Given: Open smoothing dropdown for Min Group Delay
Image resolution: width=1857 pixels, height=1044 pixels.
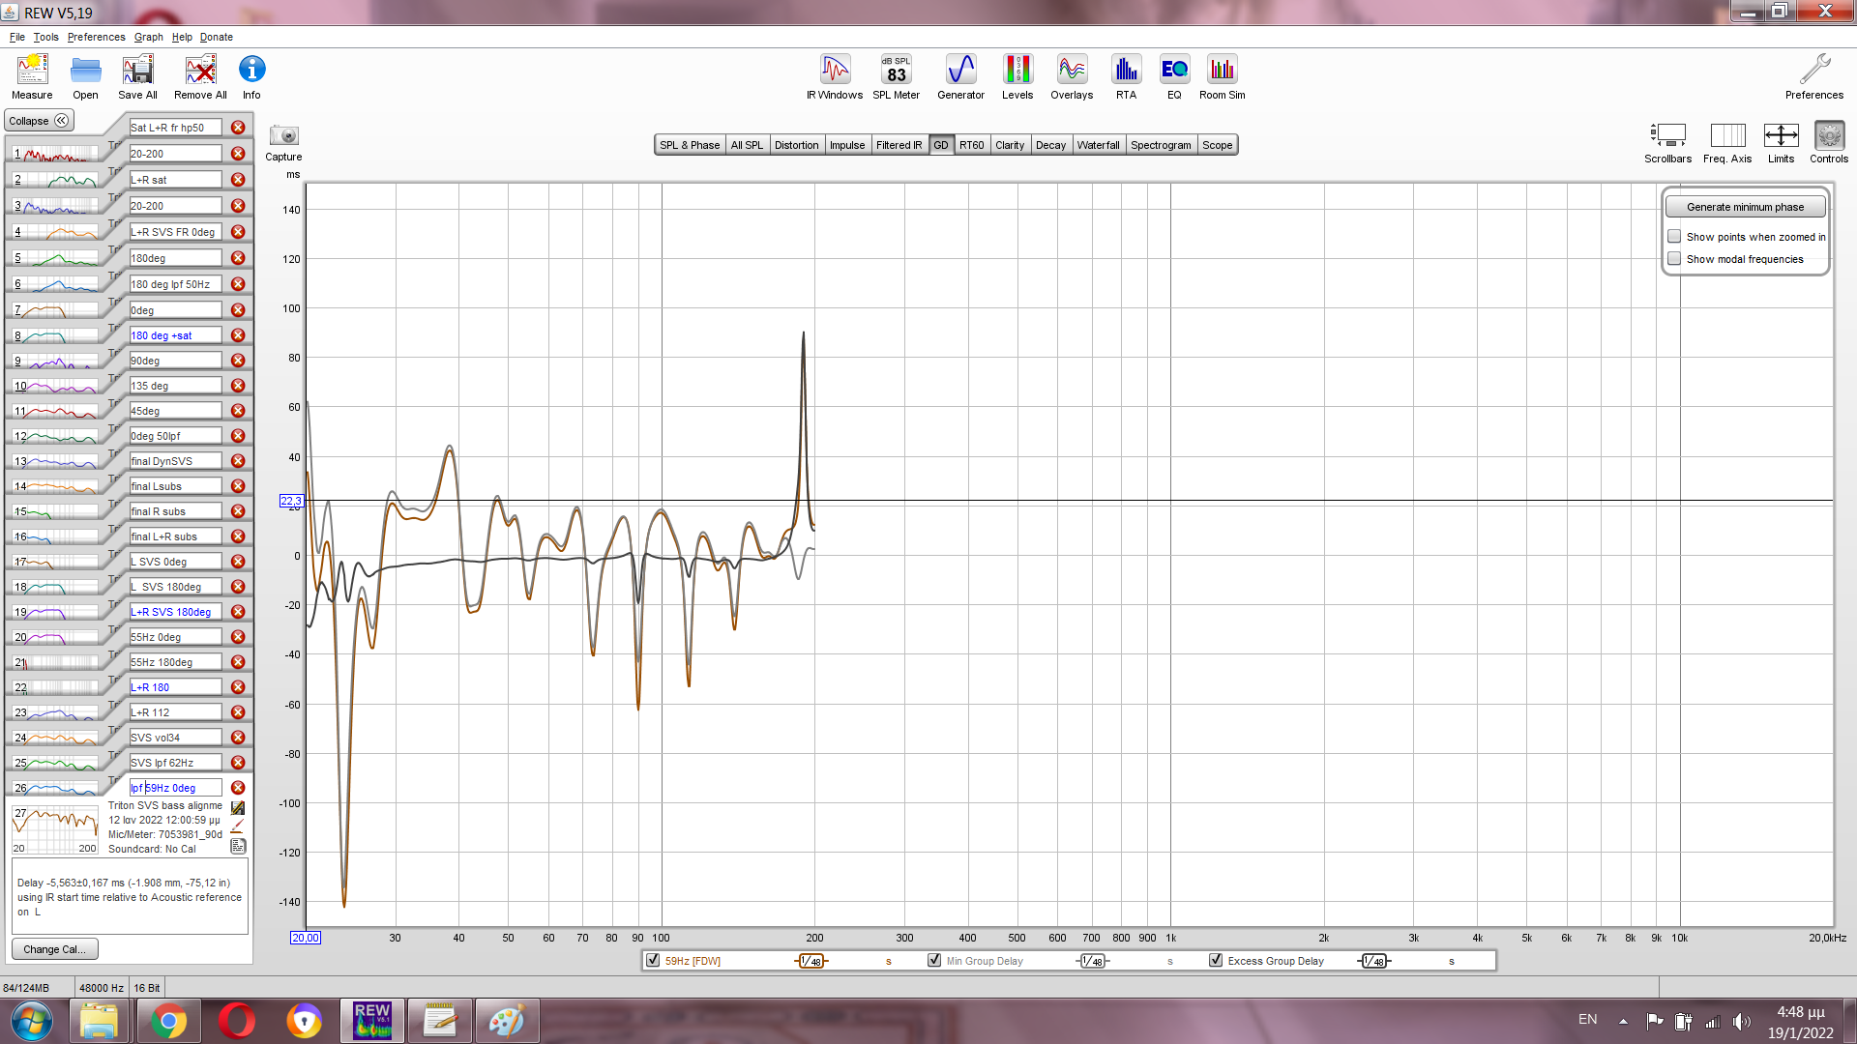Looking at the screenshot, I should [x=1093, y=961].
